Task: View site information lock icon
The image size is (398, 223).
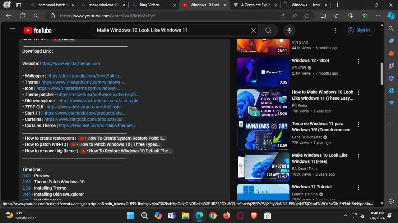Action: click(53, 16)
